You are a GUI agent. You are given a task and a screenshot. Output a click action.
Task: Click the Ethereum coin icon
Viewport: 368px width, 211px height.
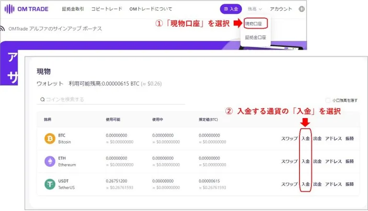coord(50,161)
